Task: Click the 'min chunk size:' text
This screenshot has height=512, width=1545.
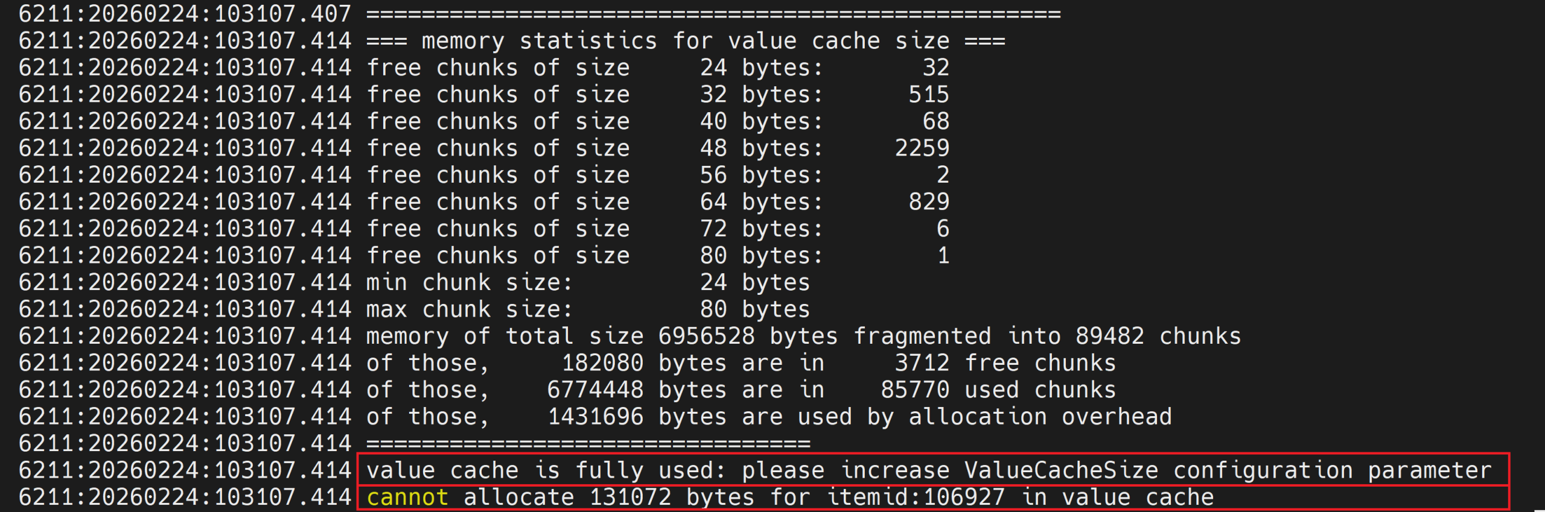Action: tap(469, 282)
